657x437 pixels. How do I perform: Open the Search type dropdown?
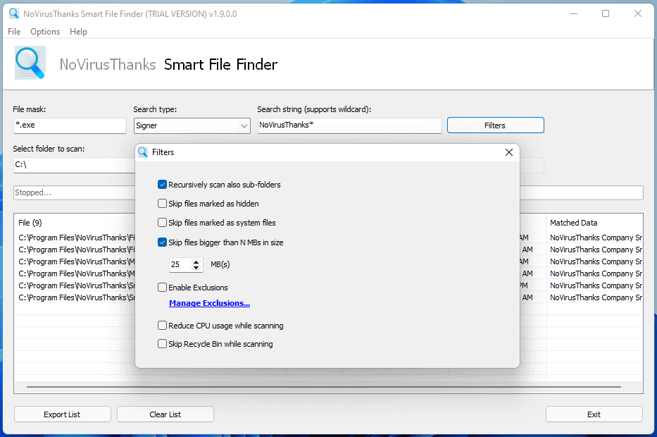pos(244,125)
